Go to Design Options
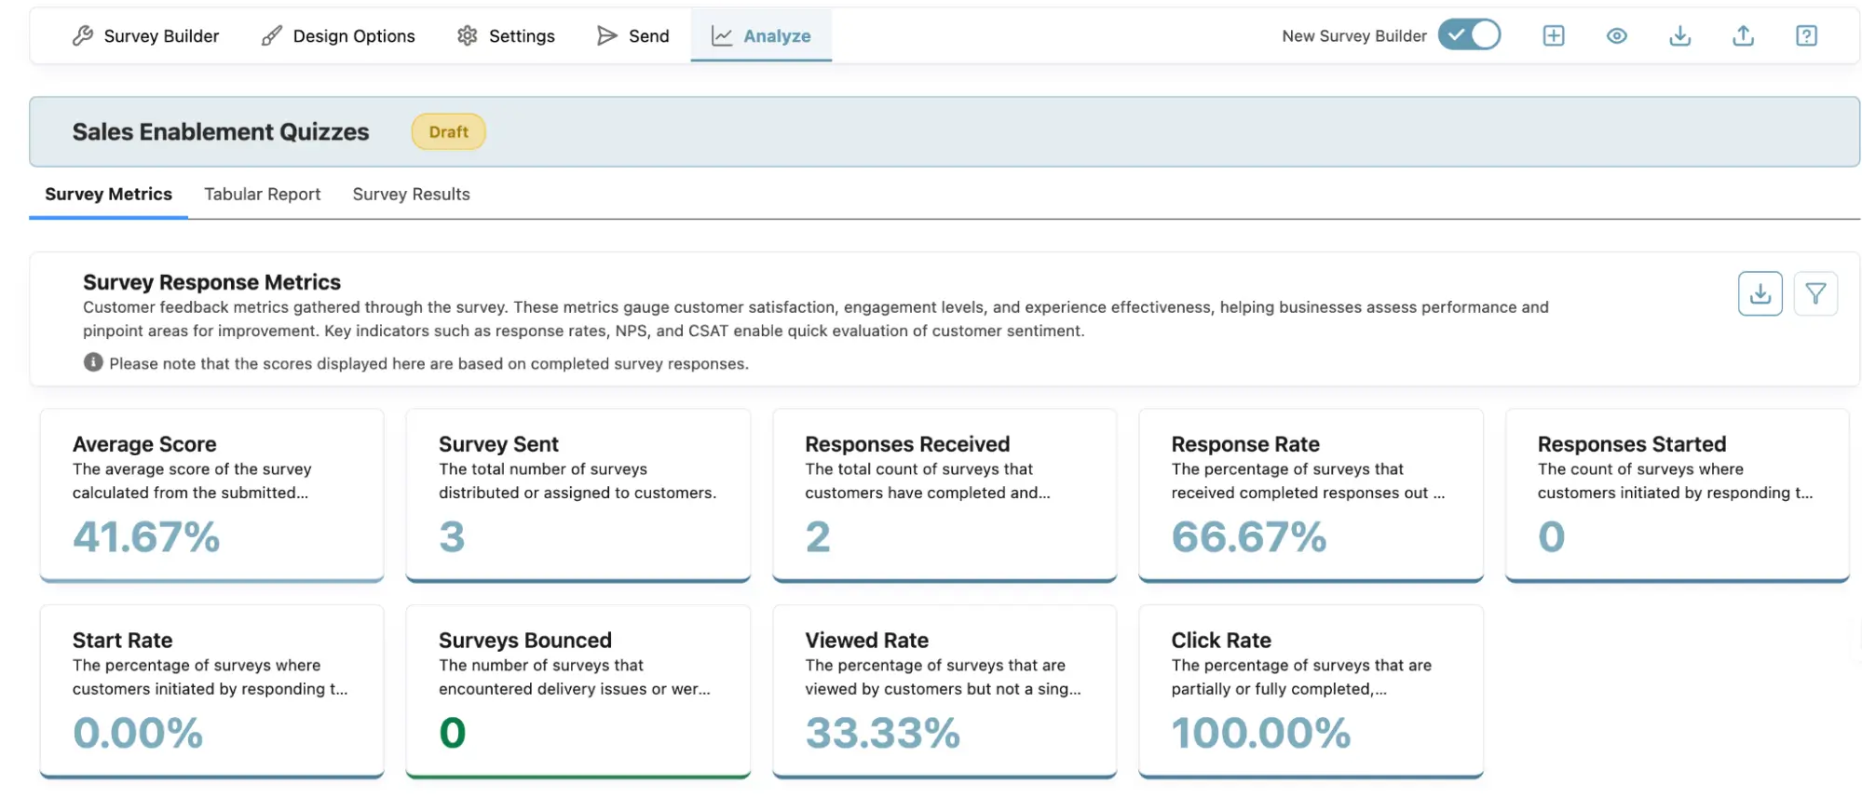This screenshot has height=798, width=1862. pyautogui.click(x=338, y=36)
